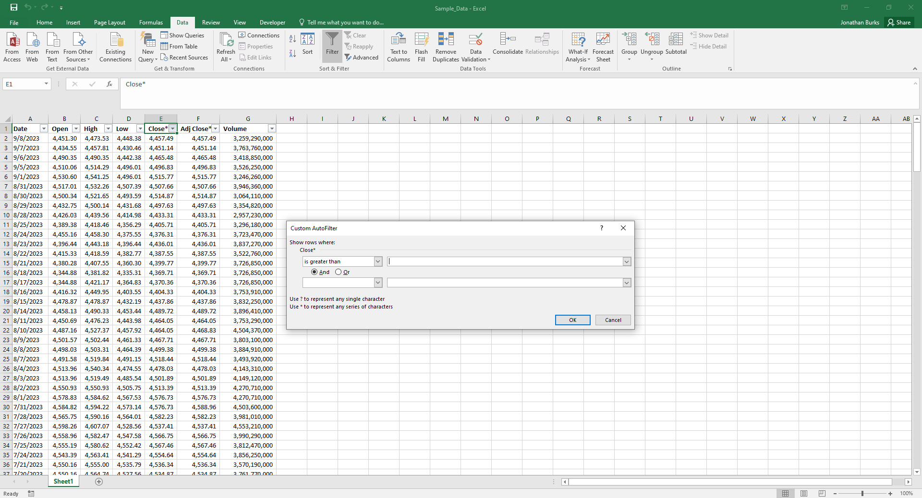This screenshot has height=498, width=922.
Task: Add a new sheet with plus icon
Action: coord(99,482)
